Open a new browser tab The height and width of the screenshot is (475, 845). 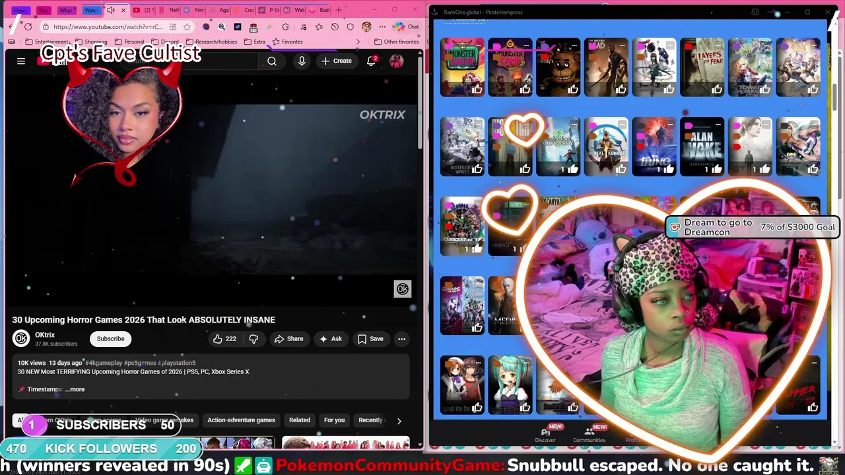click(x=339, y=10)
